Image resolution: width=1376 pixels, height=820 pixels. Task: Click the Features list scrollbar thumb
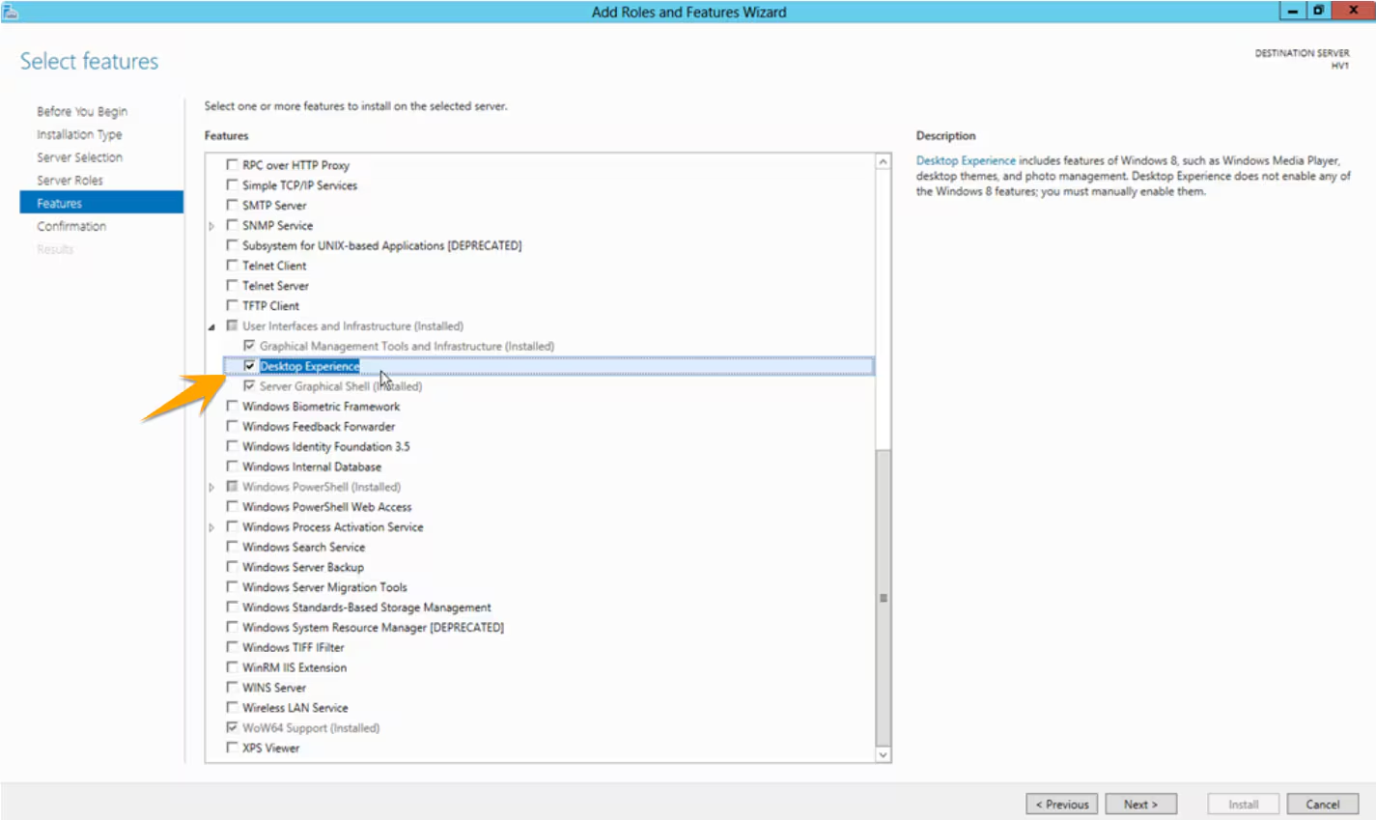883,597
